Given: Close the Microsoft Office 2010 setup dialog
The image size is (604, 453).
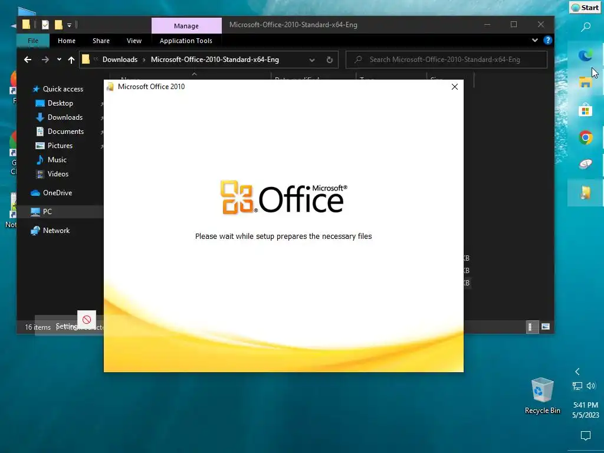Looking at the screenshot, I should click(x=455, y=87).
